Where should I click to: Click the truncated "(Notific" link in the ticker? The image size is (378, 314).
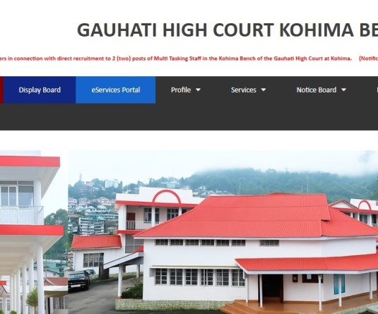click(x=368, y=59)
